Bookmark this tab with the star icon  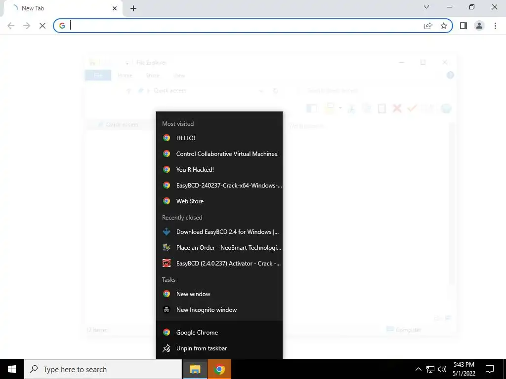444,26
